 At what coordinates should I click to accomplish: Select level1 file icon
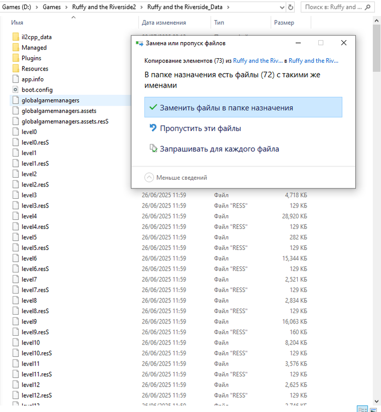16,152
